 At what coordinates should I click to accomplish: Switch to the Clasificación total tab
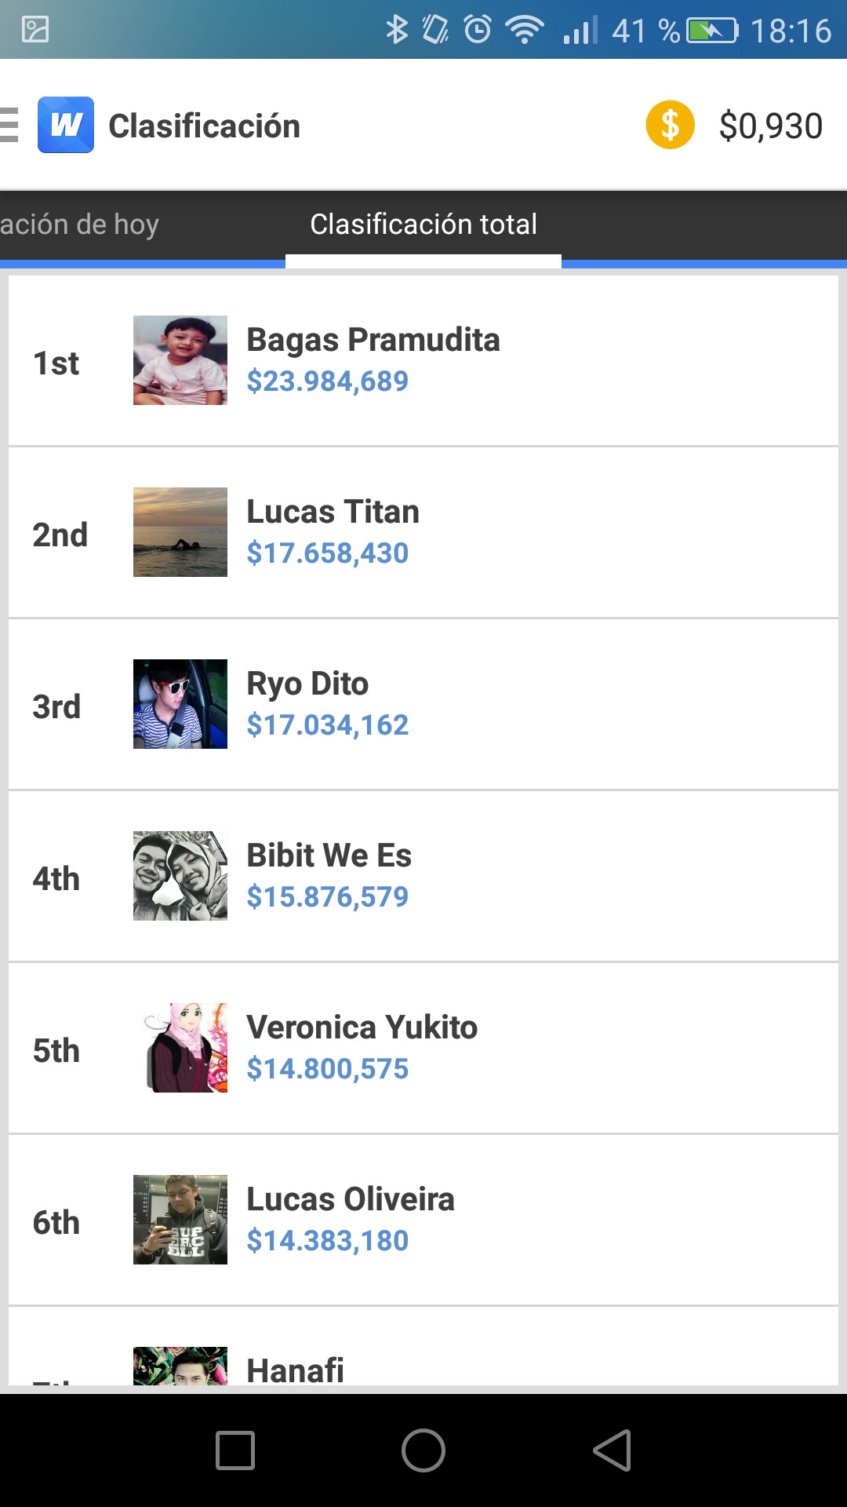[423, 224]
